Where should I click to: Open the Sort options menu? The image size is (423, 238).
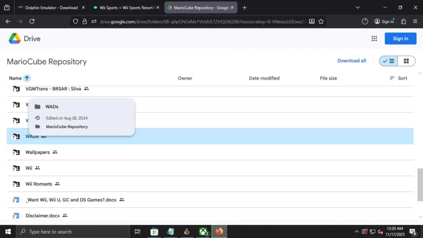[x=398, y=78]
